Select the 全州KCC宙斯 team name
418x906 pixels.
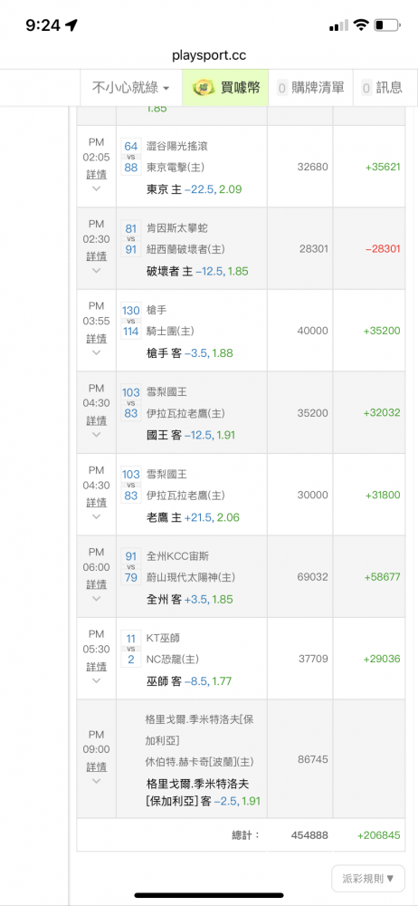click(x=178, y=556)
